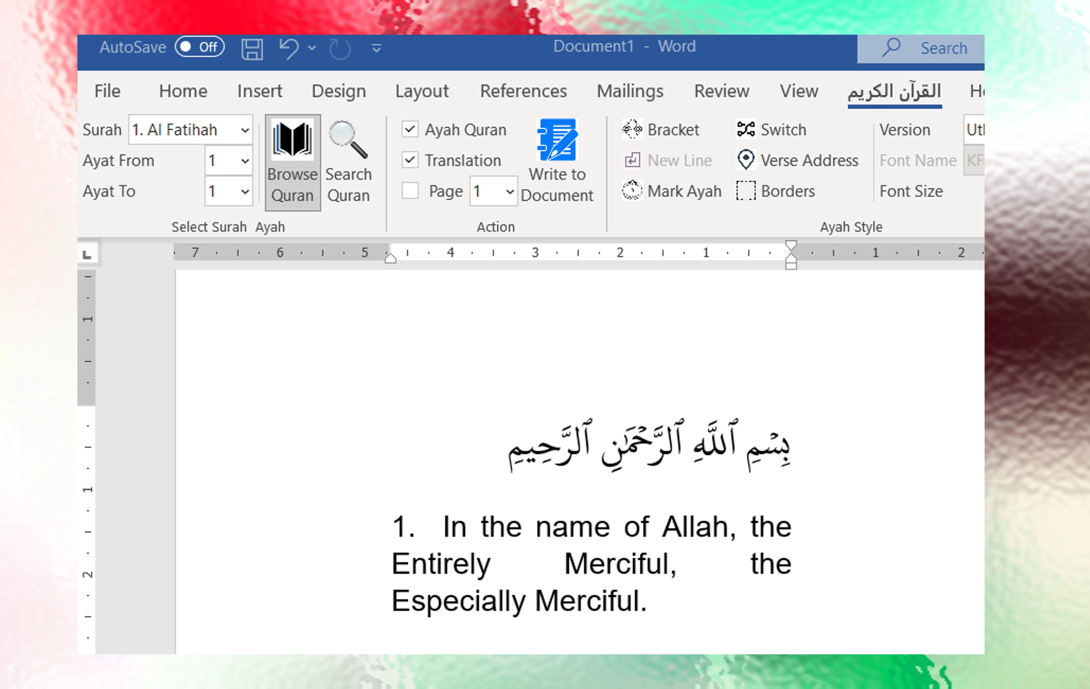This screenshot has width=1090, height=689.
Task: Go to the Design tab
Action: [338, 92]
